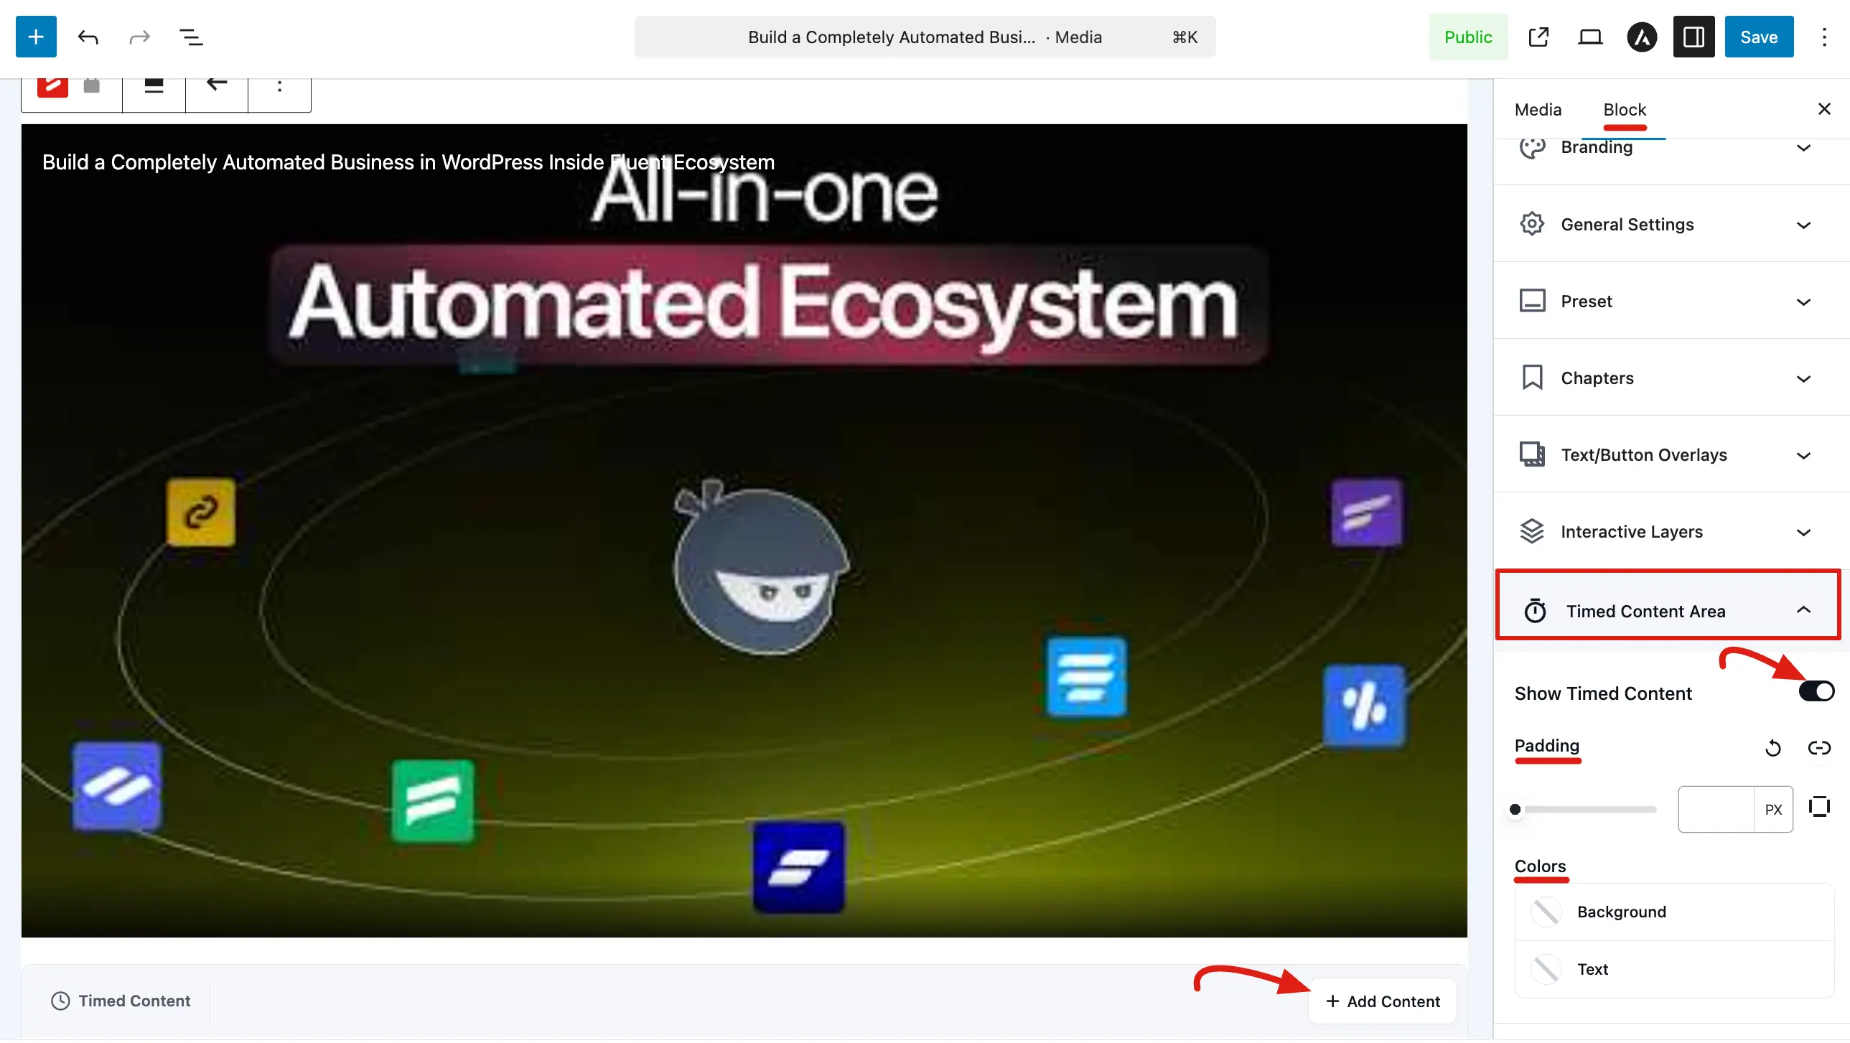Open the laptop device preview options

pos(1590,37)
